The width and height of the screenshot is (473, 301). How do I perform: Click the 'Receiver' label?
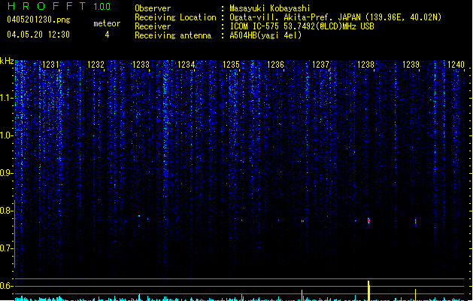[x=153, y=26]
